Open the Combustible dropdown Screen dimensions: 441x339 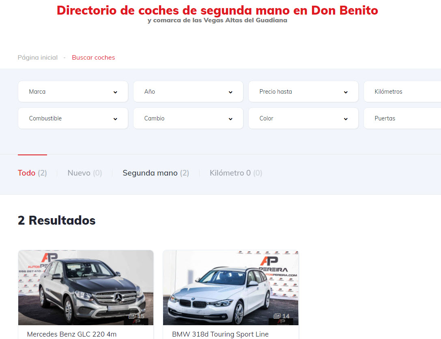tap(73, 118)
